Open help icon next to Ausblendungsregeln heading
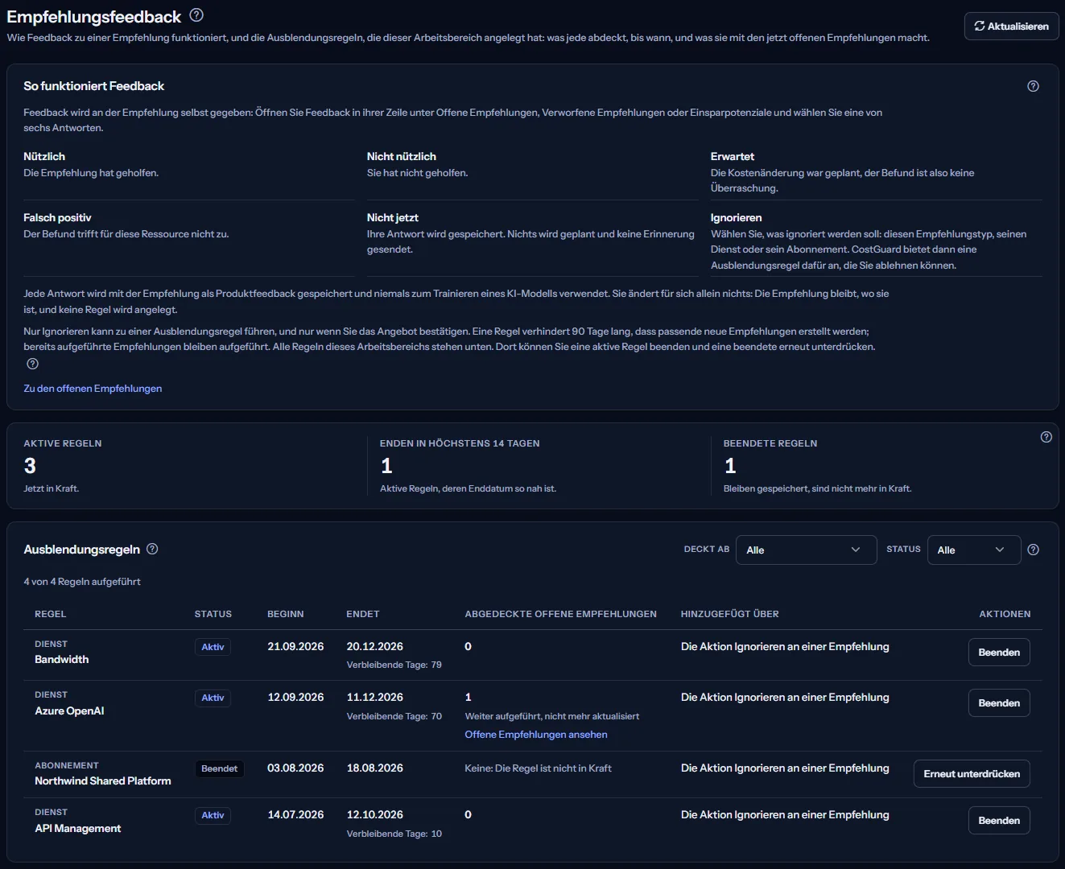 [x=152, y=549]
